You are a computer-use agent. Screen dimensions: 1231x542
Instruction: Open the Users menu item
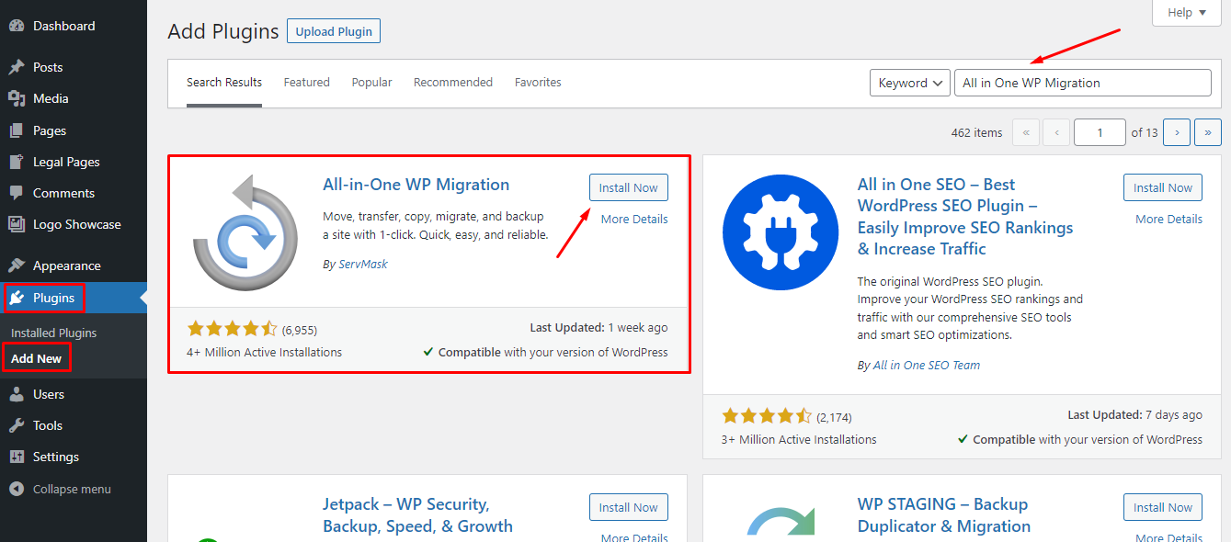(x=74, y=394)
